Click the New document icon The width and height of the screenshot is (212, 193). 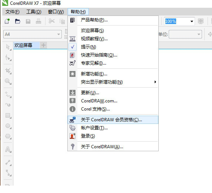(x=7, y=21)
